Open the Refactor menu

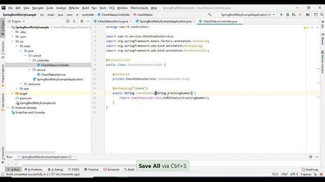[x=74, y=8]
